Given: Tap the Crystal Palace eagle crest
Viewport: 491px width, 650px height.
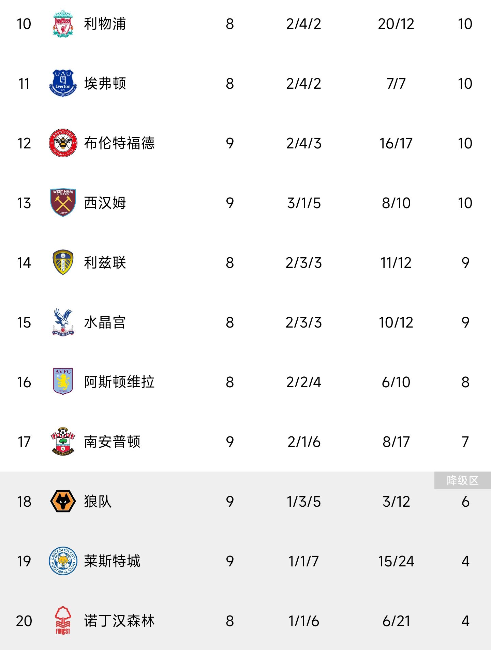Looking at the screenshot, I should pos(63,322).
